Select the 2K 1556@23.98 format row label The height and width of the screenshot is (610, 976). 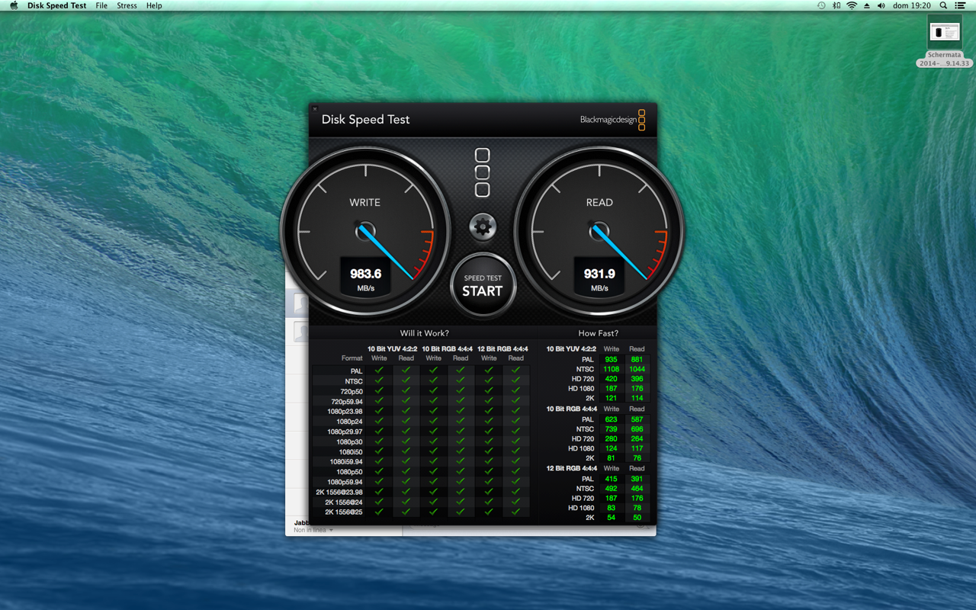340,492
